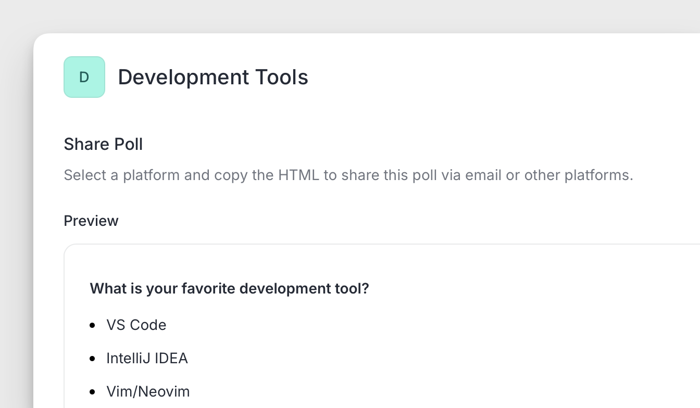The image size is (700, 408).
Task: Click the bullet beside IntelliJ IDEA
Action: pos(93,359)
